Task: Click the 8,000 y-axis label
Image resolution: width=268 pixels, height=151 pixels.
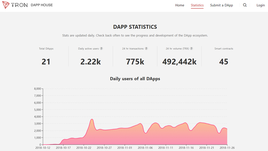Action: (38, 89)
